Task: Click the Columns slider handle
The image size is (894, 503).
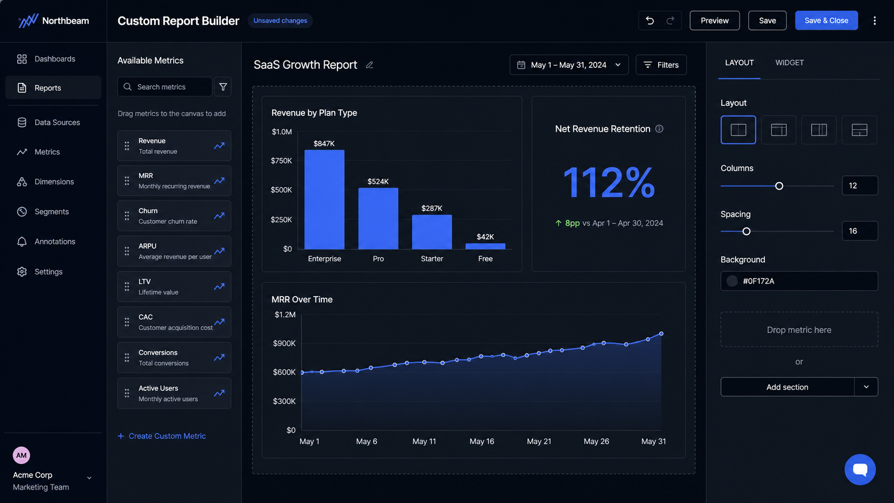Action: 779,186
